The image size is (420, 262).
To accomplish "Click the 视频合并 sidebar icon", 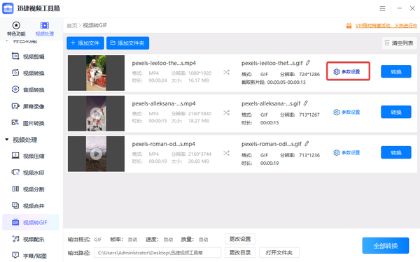I will click(15, 205).
